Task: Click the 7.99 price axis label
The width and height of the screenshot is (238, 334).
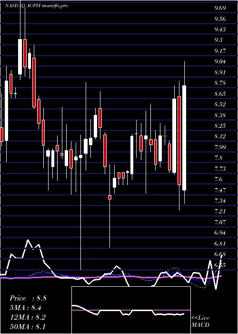Action: (220, 147)
